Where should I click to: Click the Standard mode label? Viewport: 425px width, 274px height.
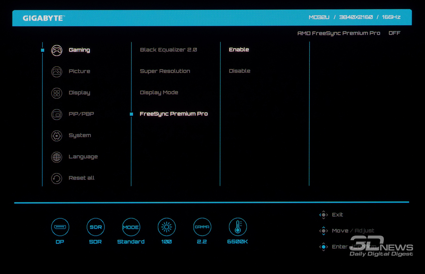tap(131, 242)
